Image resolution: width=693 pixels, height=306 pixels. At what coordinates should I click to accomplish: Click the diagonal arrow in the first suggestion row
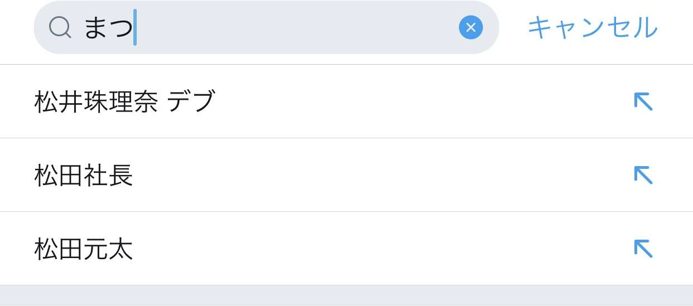[643, 101]
